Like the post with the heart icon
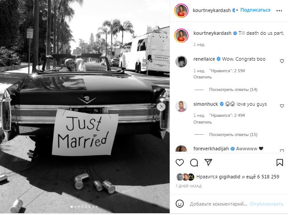Image resolution: width=288 pixels, height=215 pixels. pyautogui.click(x=179, y=162)
